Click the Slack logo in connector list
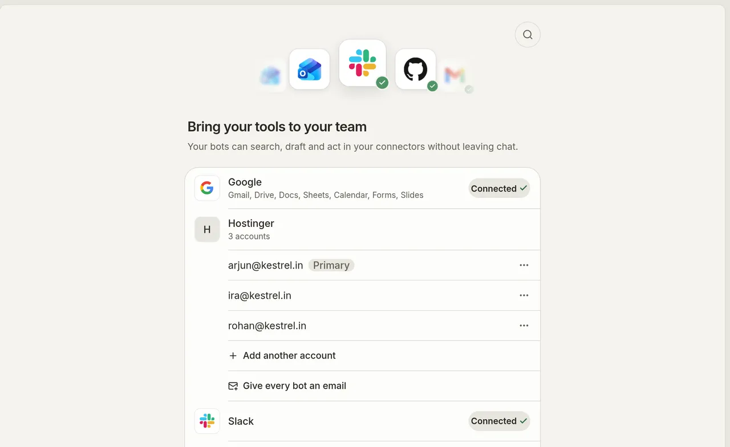The image size is (730, 447). tap(207, 421)
